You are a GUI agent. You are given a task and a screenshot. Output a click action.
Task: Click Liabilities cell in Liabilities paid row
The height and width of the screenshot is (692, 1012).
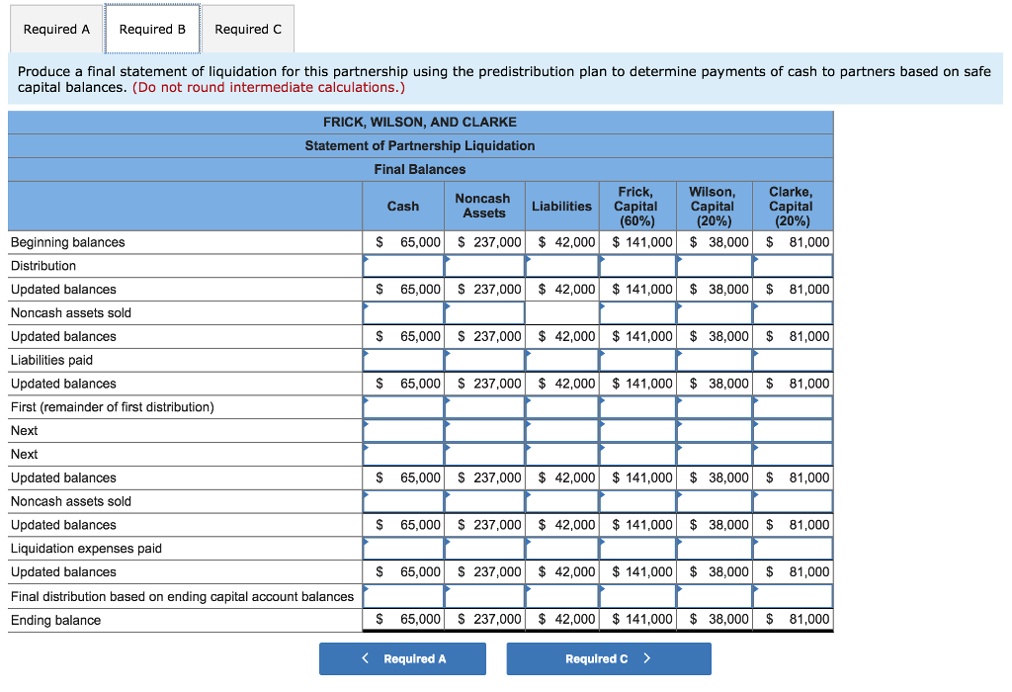point(562,360)
